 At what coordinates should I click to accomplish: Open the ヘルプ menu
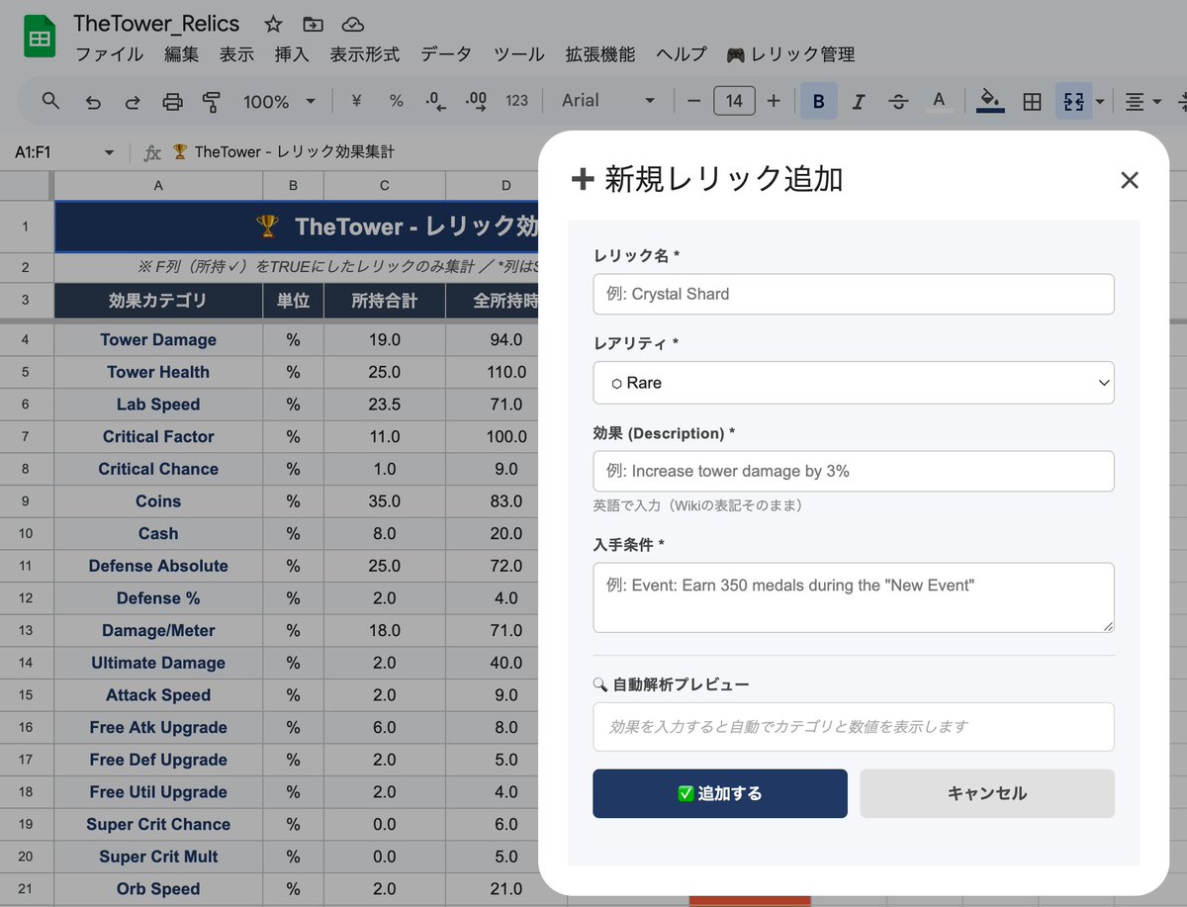click(x=682, y=54)
